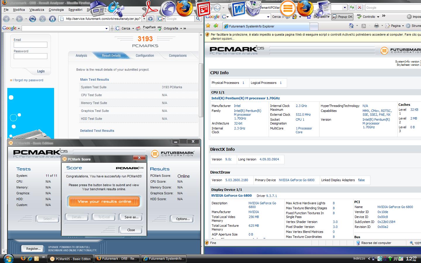The height and width of the screenshot is (263, 421).
Task: Click IE refresh green arrows button
Action: click(352, 7)
